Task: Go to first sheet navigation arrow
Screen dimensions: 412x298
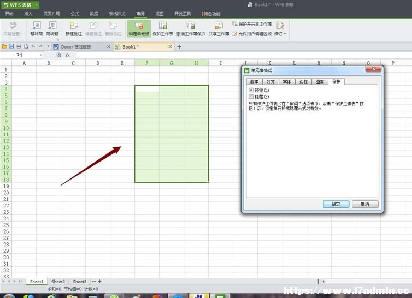Action: 3,281
